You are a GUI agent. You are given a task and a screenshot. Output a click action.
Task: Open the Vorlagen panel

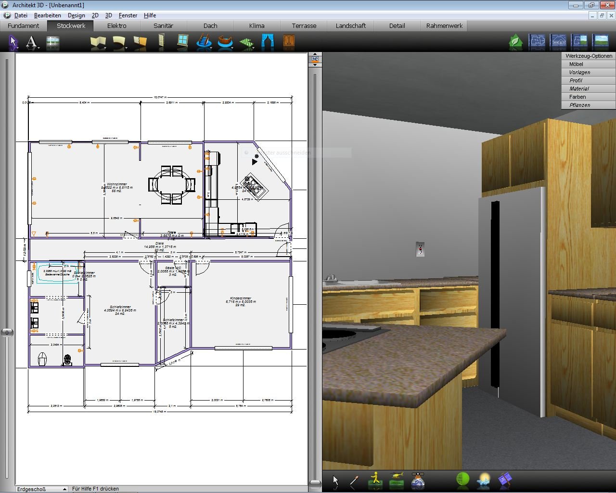point(589,72)
